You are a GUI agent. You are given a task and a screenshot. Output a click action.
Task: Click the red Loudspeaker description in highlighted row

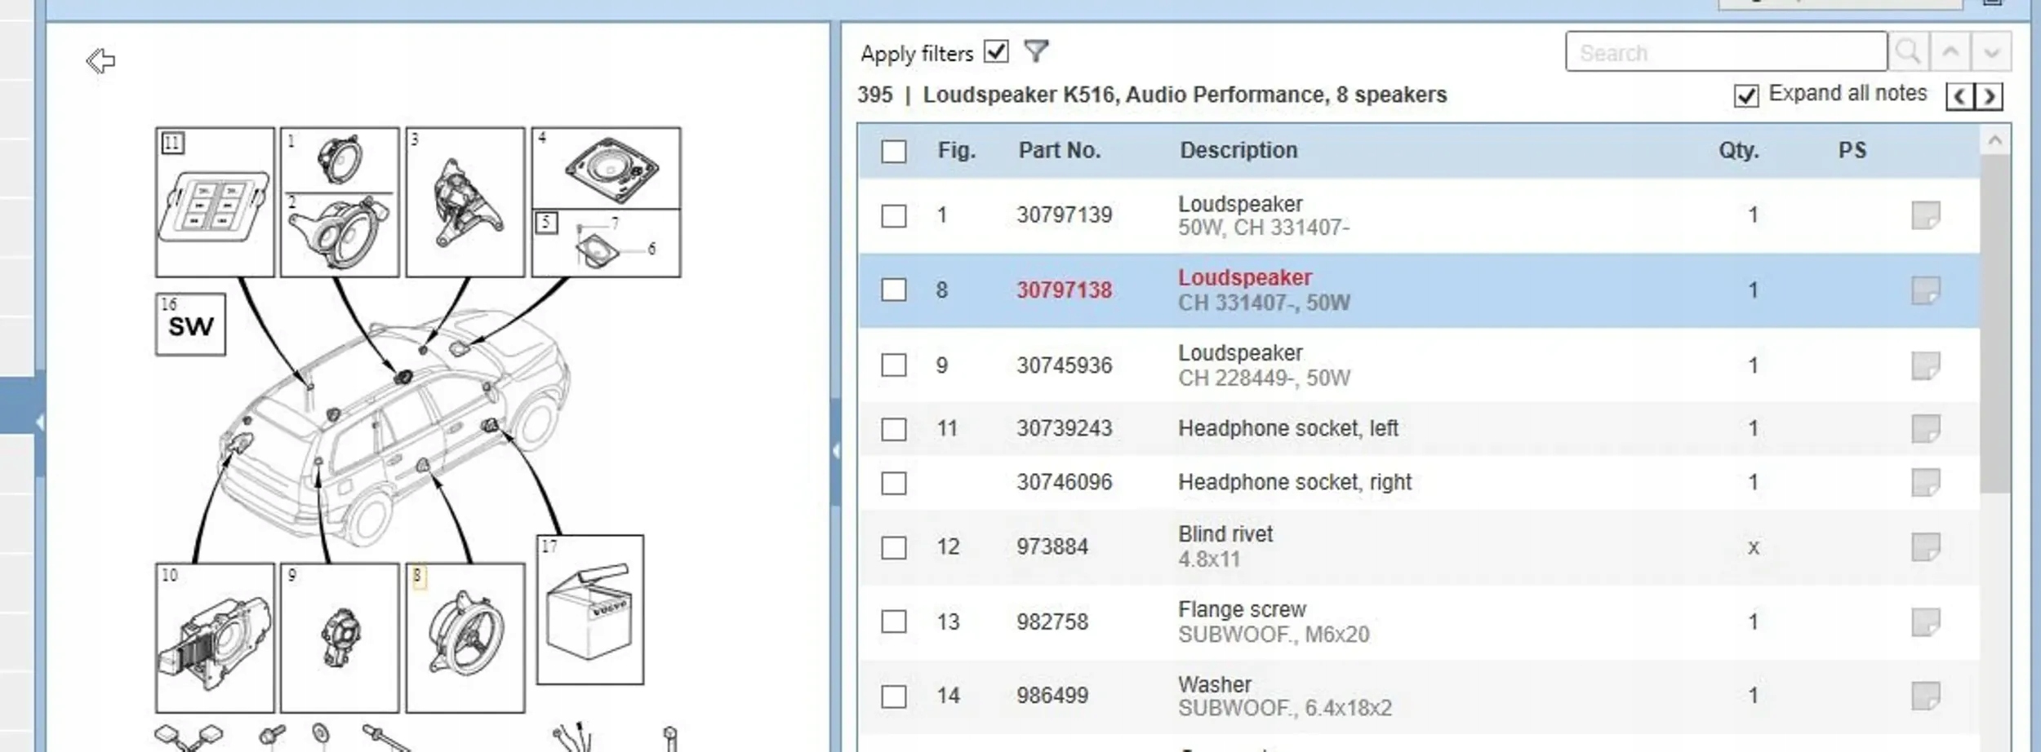1245,277
